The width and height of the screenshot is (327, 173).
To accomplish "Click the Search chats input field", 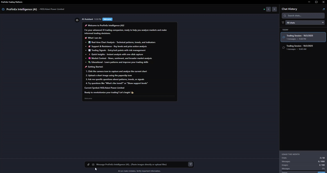I will coord(305,15).
